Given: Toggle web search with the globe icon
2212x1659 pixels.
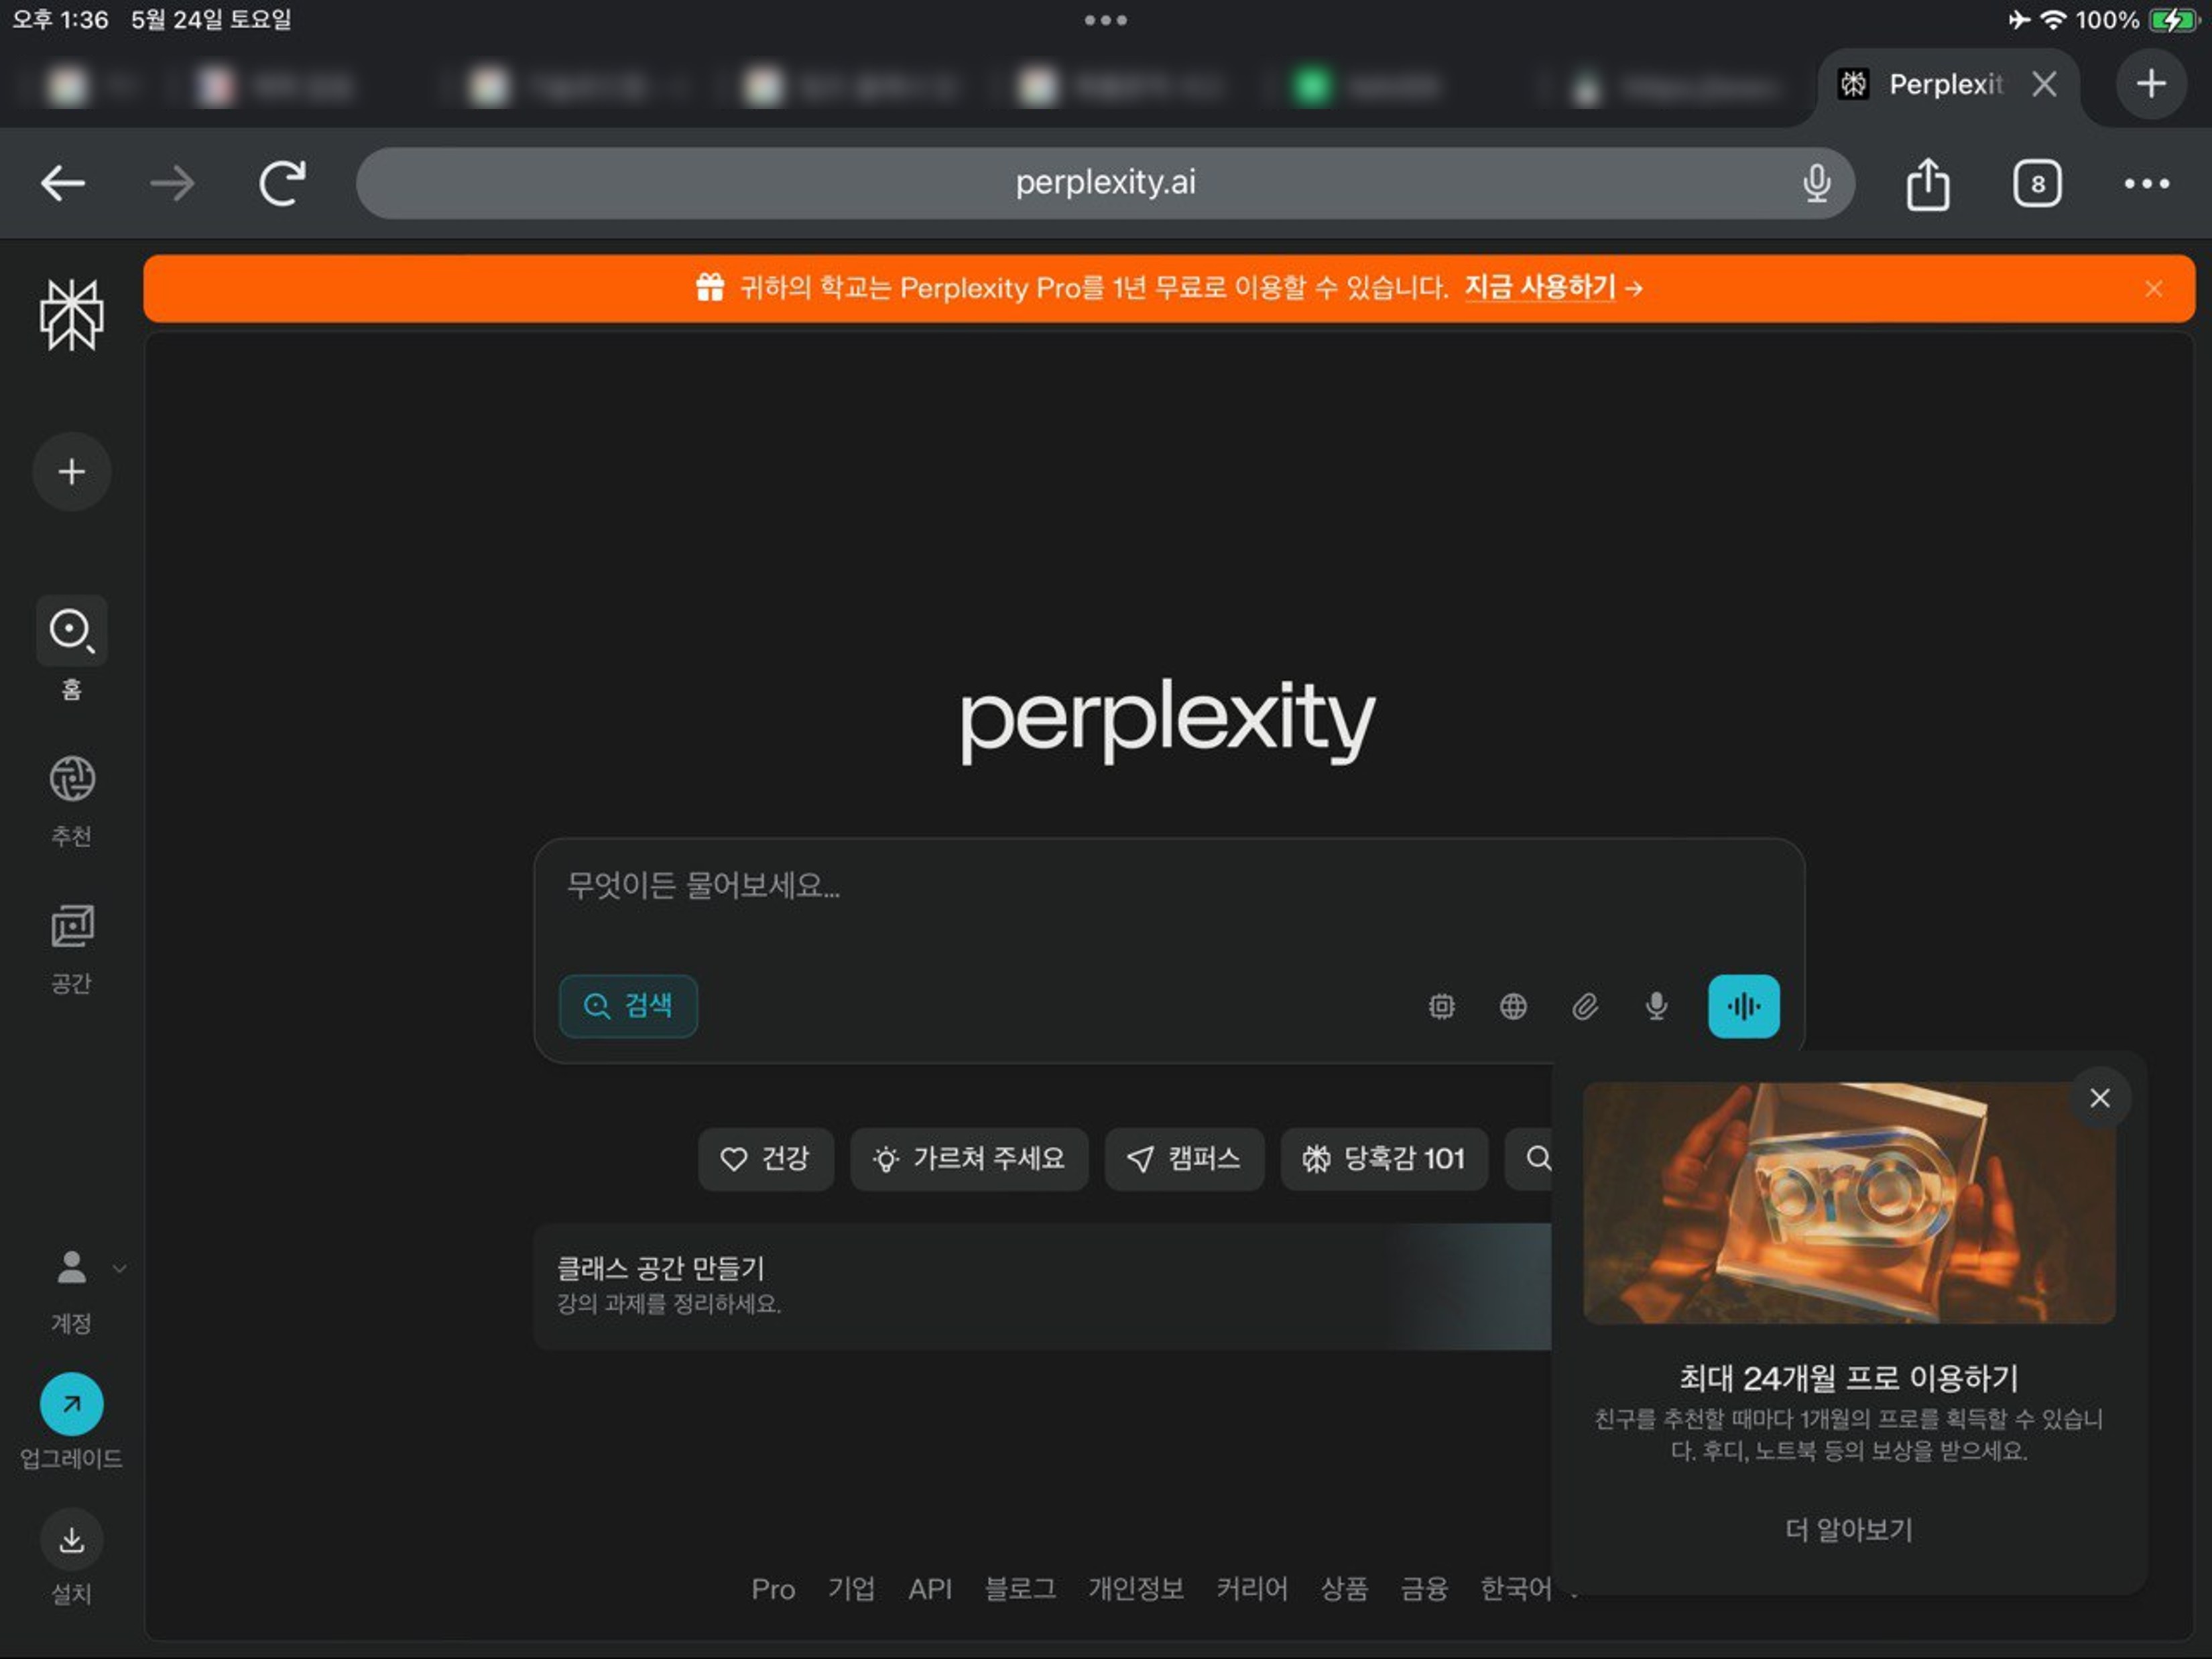Looking at the screenshot, I should click(1513, 1007).
